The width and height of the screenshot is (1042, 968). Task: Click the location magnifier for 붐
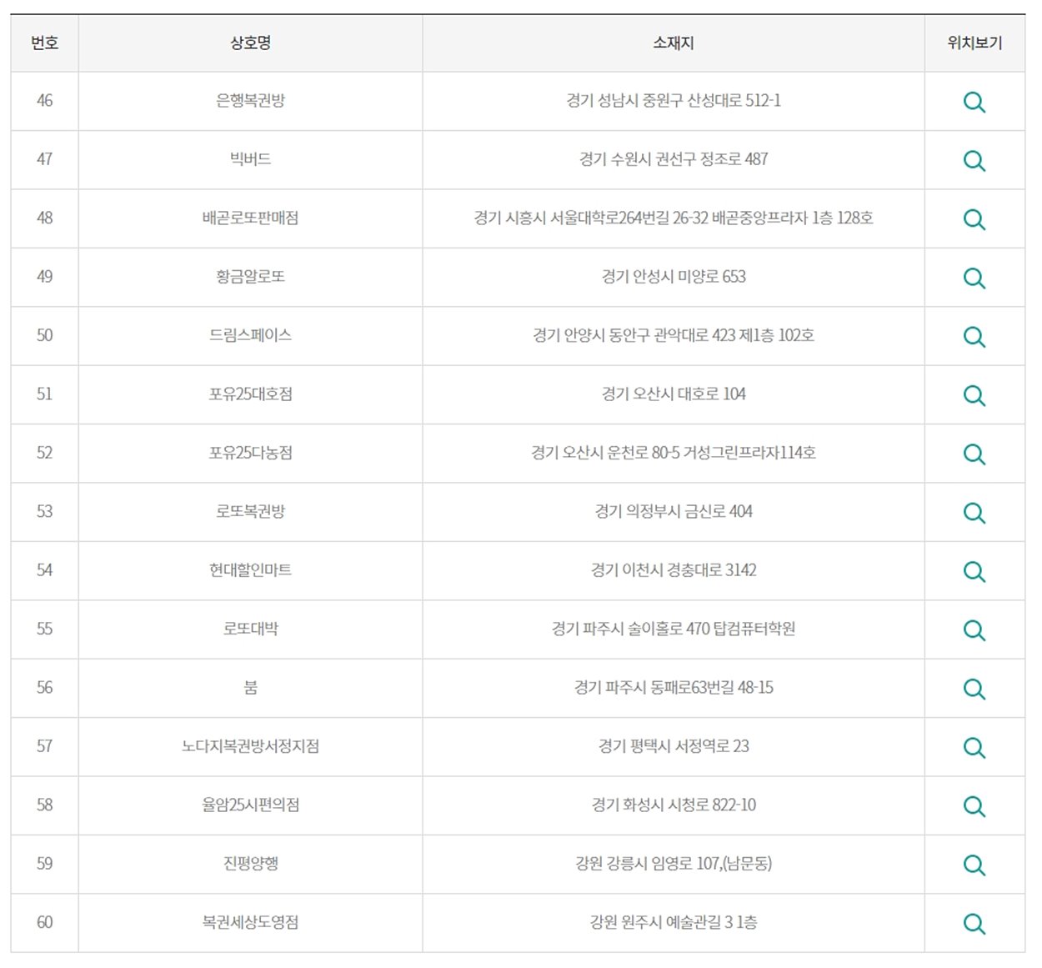click(x=974, y=689)
